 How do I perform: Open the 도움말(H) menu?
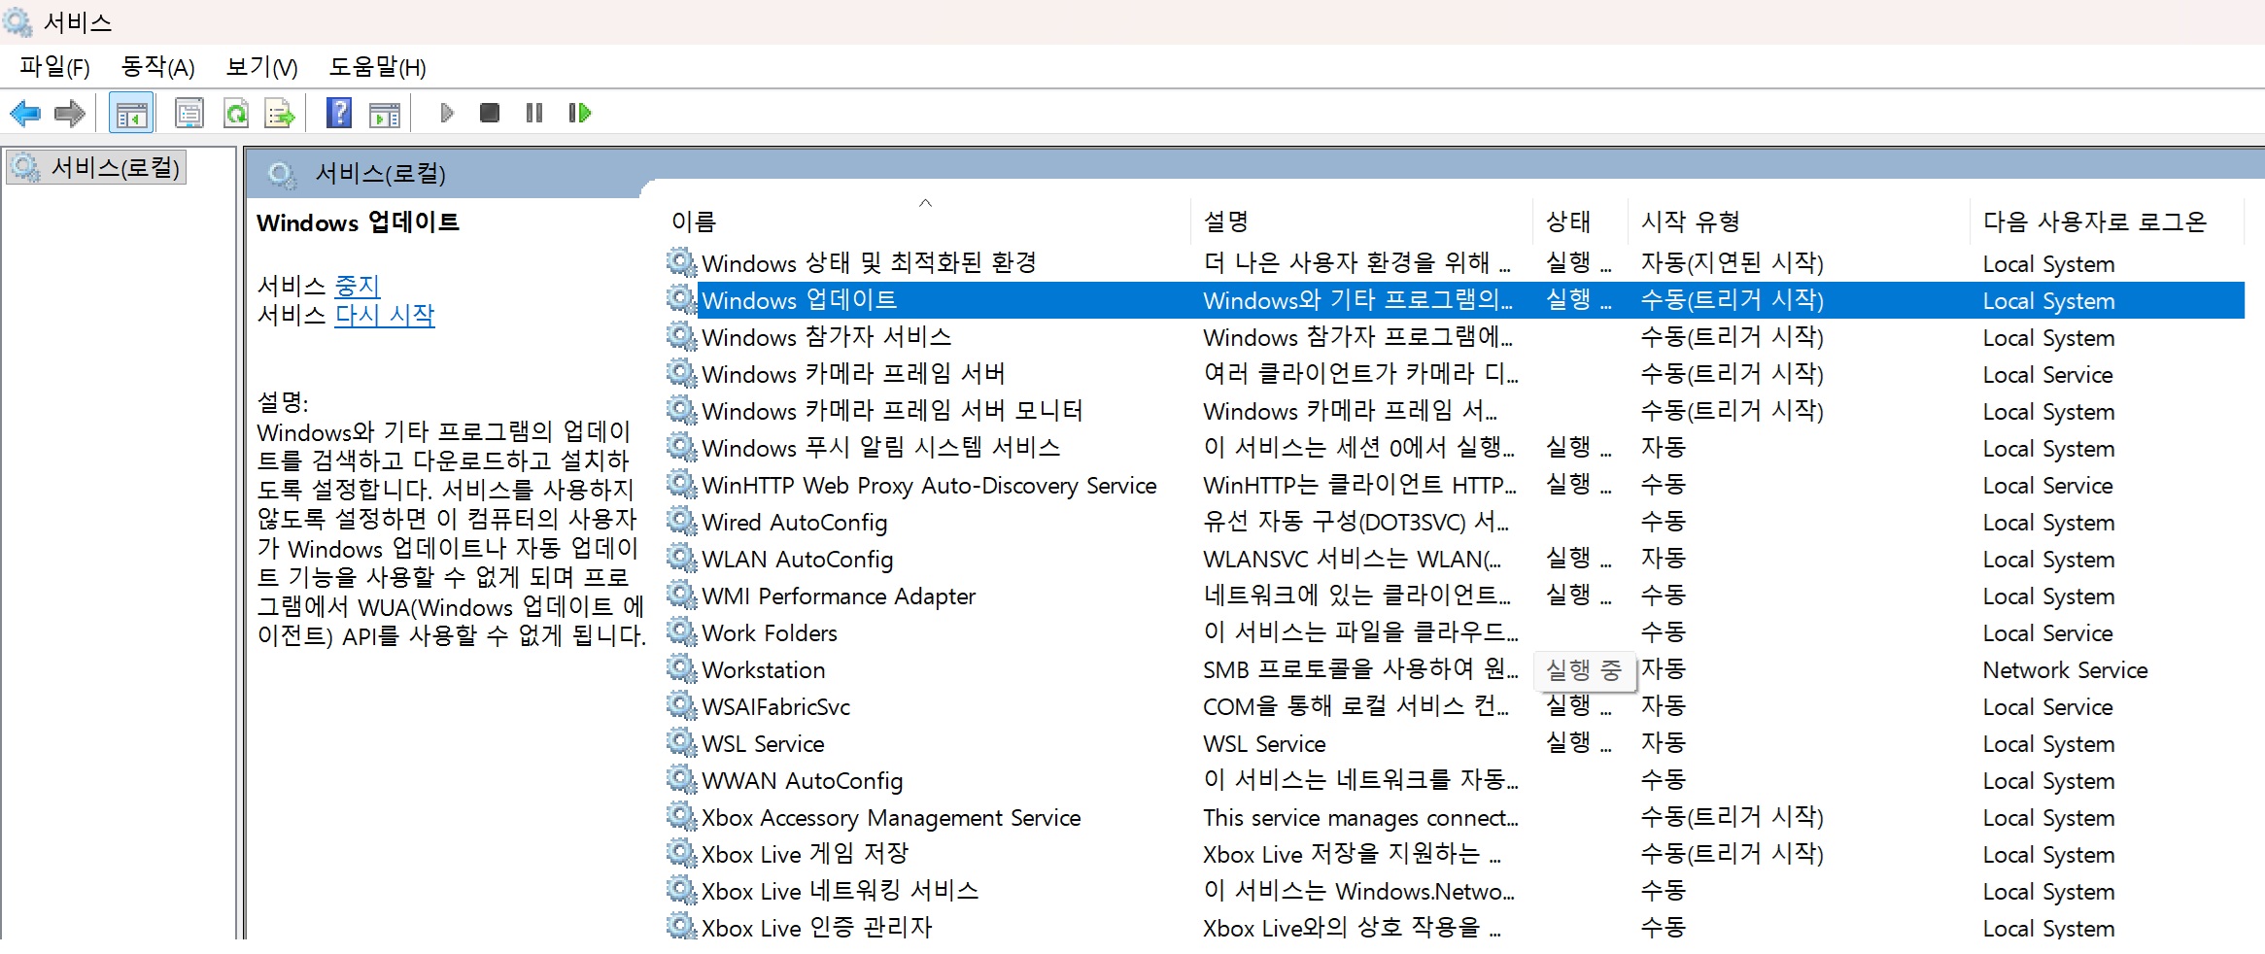click(x=377, y=67)
